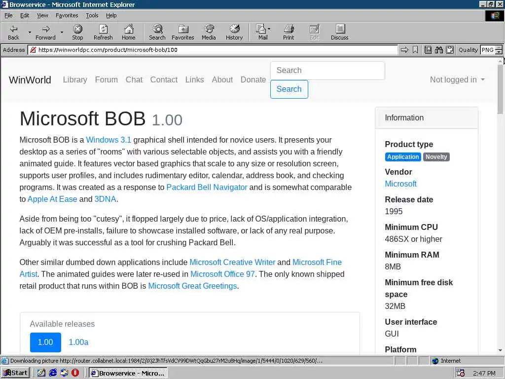
Task: Click the Internet zone globe in status bar
Action: (435, 361)
